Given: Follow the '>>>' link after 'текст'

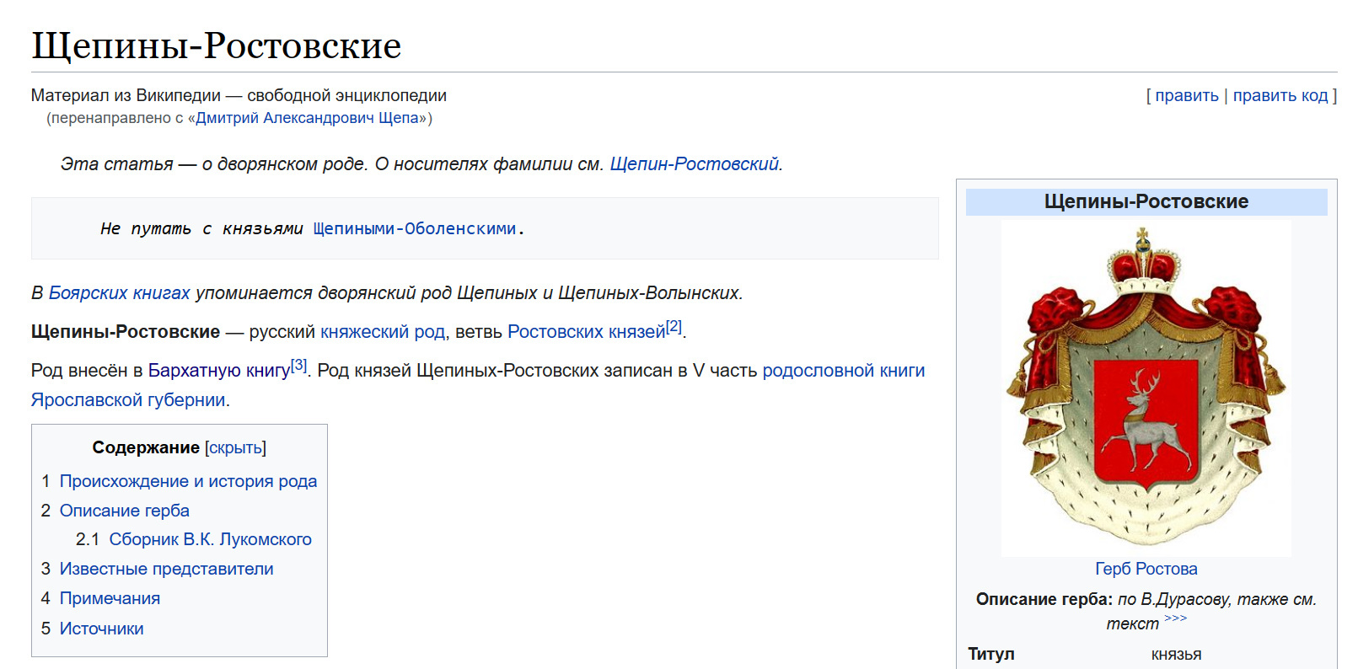Looking at the screenshot, I should [1175, 618].
